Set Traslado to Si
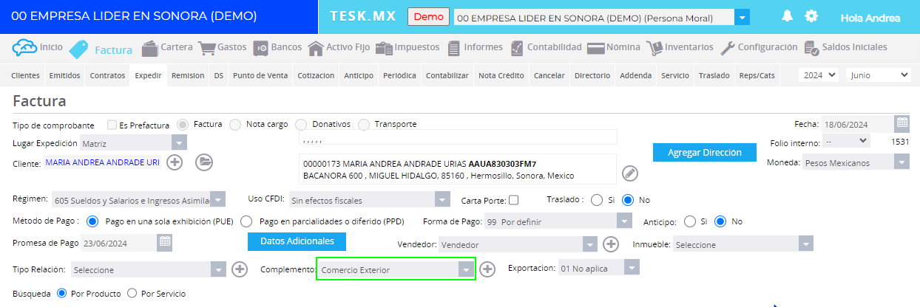Image resolution: width=920 pixels, height=307 pixels. [597, 199]
